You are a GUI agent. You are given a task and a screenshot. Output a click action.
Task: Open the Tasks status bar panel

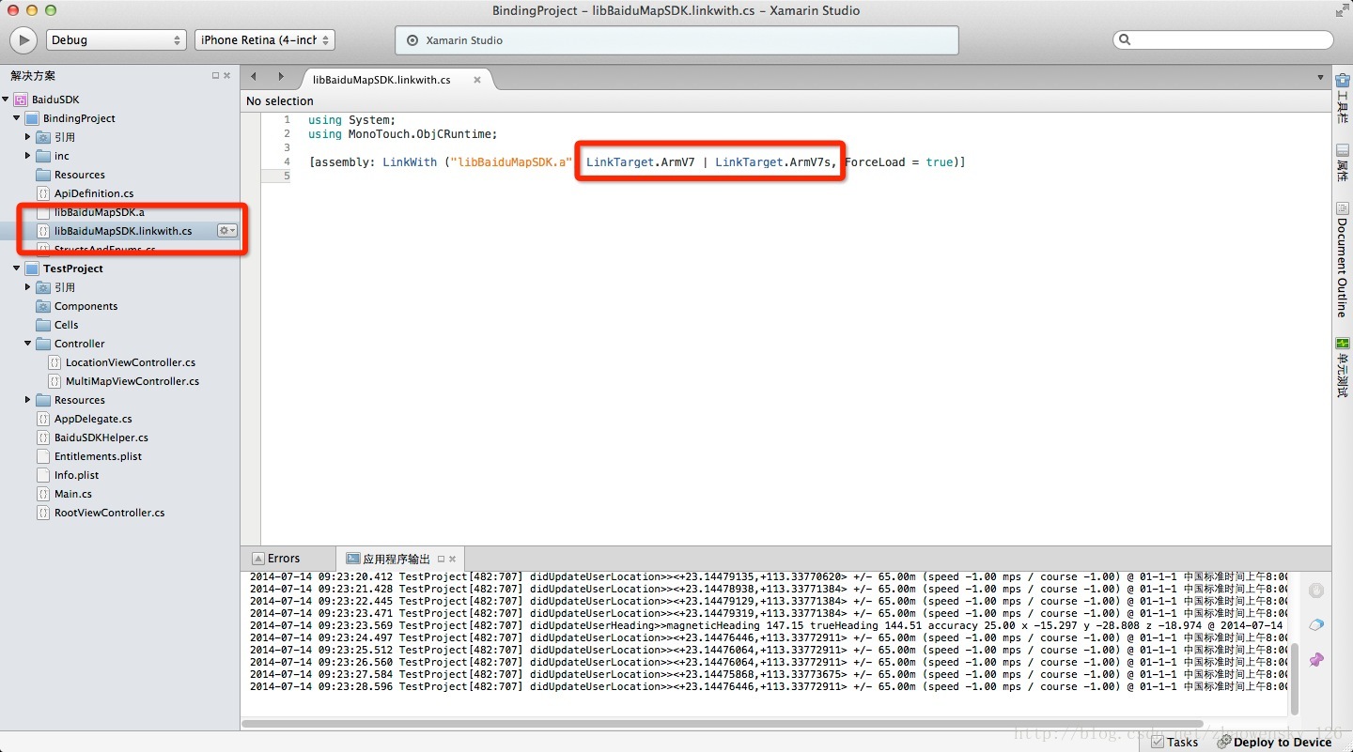point(1174,742)
